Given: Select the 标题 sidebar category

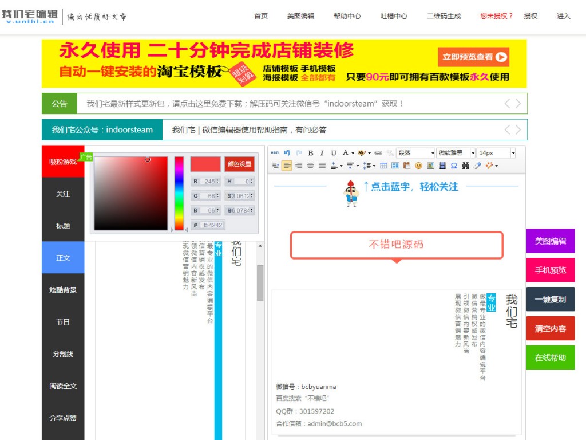Looking at the screenshot, I should (x=63, y=226).
